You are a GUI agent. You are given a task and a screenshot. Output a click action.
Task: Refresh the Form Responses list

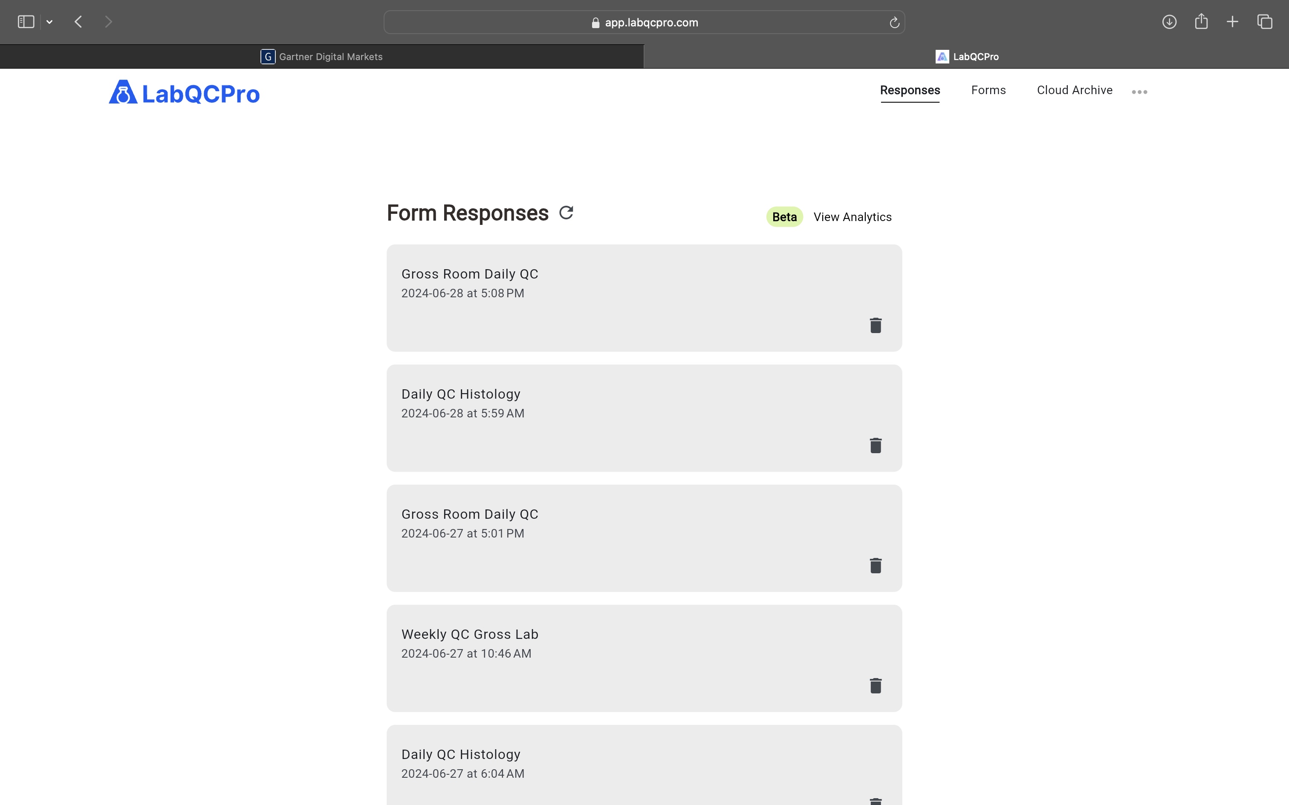click(x=566, y=213)
